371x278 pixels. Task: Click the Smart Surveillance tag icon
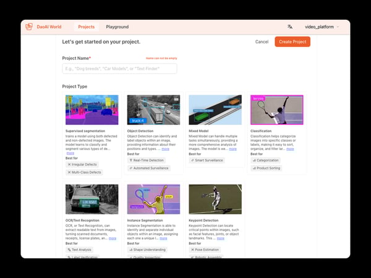193,160
